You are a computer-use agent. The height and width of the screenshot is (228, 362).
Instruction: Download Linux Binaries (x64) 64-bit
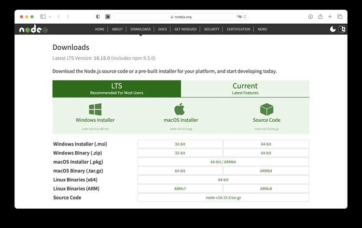pyautogui.click(x=223, y=180)
